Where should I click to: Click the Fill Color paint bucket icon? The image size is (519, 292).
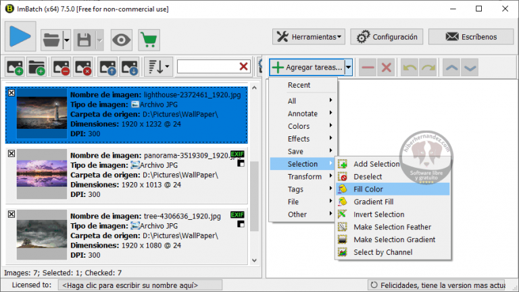pyautogui.click(x=343, y=189)
